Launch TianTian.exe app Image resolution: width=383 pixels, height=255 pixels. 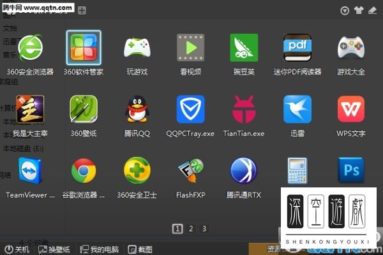click(244, 109)
